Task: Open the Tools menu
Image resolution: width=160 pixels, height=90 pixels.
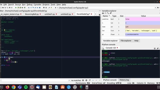Action: pos(53,4)
